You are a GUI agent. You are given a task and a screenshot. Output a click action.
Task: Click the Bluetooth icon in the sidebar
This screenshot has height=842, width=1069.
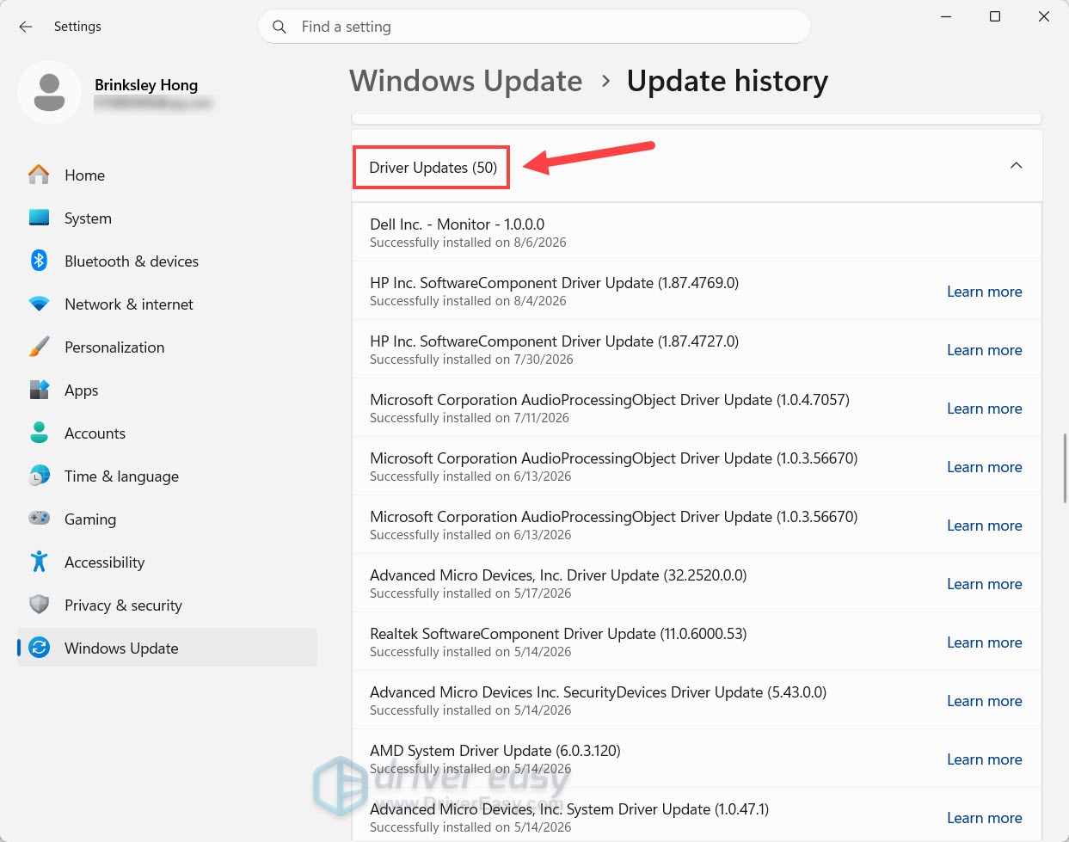click(39, 261)
